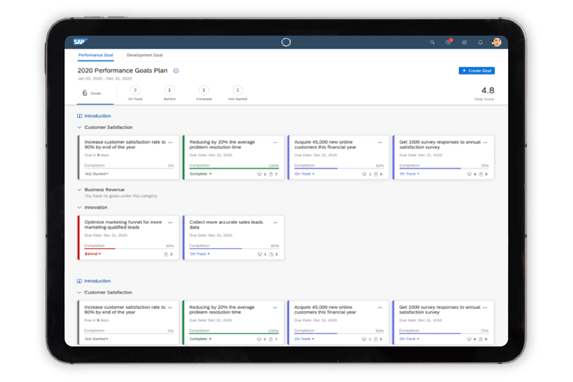Open the user profile avatar
The height and width of the screenshot is (382, 573).
tap(496, 42)
